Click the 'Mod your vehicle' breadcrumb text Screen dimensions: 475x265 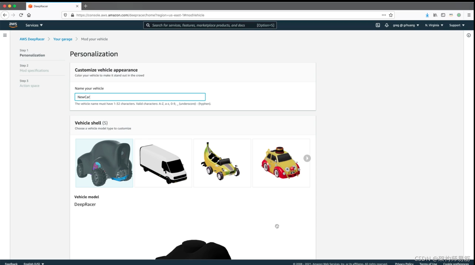(94, 39)
